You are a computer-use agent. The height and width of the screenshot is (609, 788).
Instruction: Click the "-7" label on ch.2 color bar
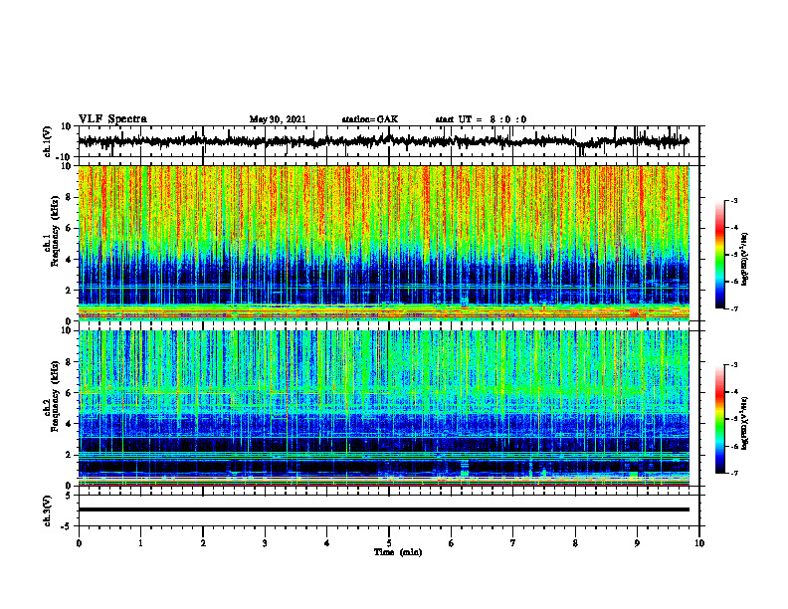pyautogui.click(x=733, y=473)
